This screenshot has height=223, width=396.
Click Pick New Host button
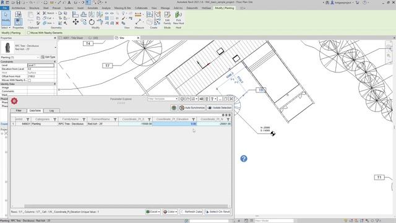pos(178,18)
